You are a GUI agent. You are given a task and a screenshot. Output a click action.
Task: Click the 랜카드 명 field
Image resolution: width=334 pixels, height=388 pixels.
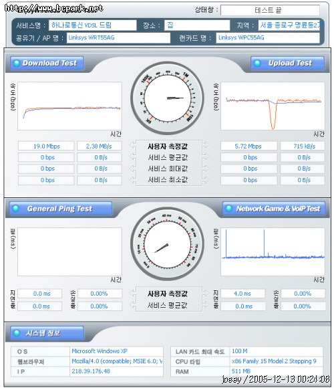point(268,38)
